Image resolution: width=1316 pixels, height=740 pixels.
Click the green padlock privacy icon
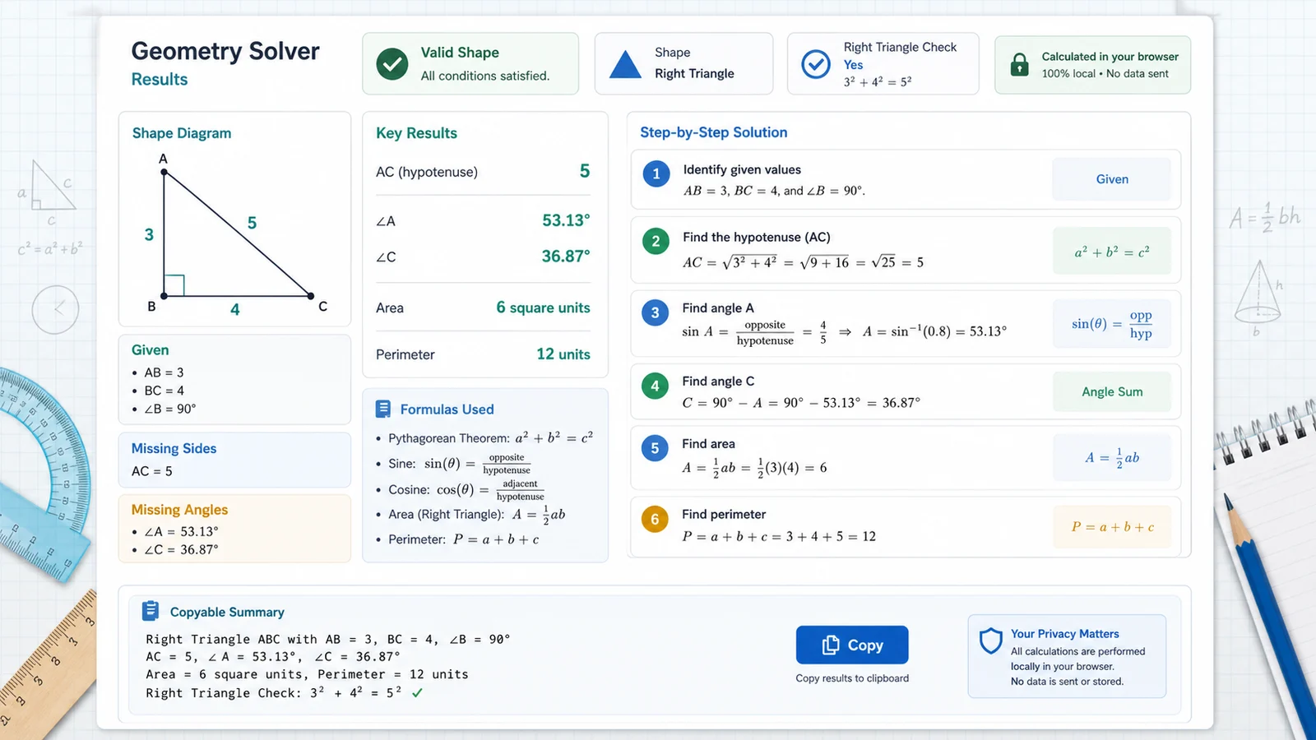(x=1019, y=65)
